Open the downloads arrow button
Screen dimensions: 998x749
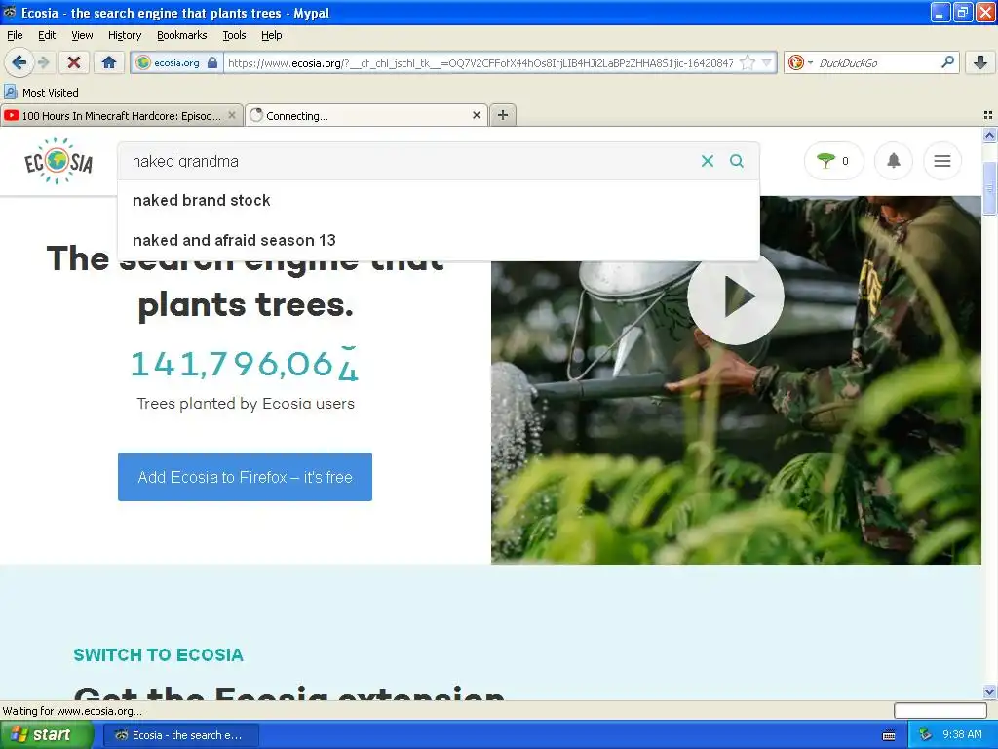pyautogui.click(x=980, y=62)
